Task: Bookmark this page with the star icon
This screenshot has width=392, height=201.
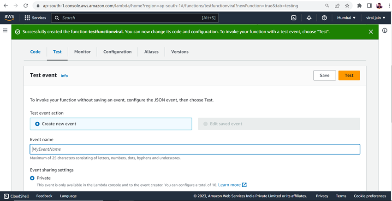Action: [x=347, y=6]
